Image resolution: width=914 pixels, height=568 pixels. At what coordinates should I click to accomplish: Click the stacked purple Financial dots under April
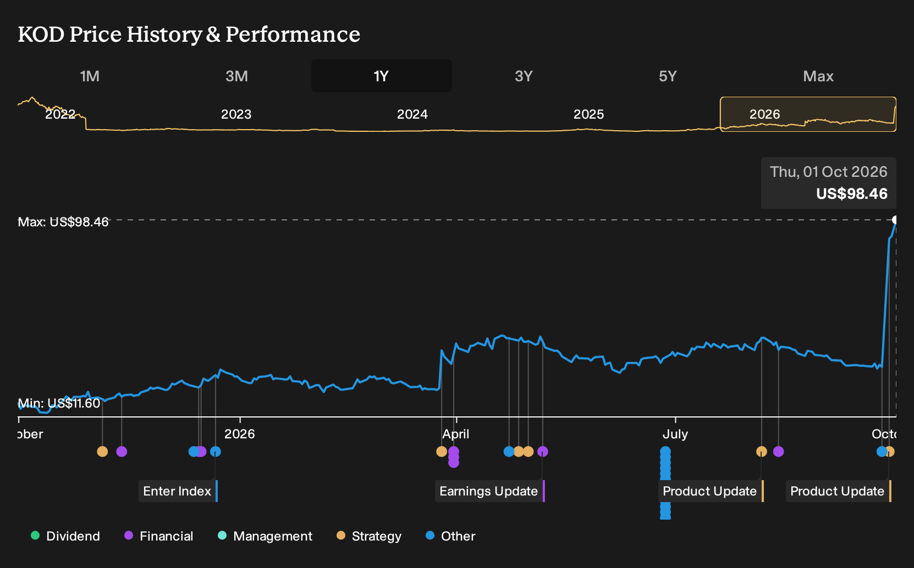(454, 457)
